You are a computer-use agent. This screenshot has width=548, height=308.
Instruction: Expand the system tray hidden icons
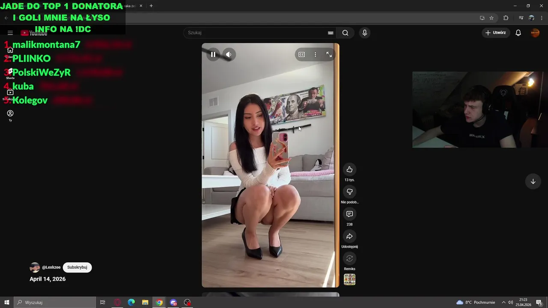click(x=503, y=302)
